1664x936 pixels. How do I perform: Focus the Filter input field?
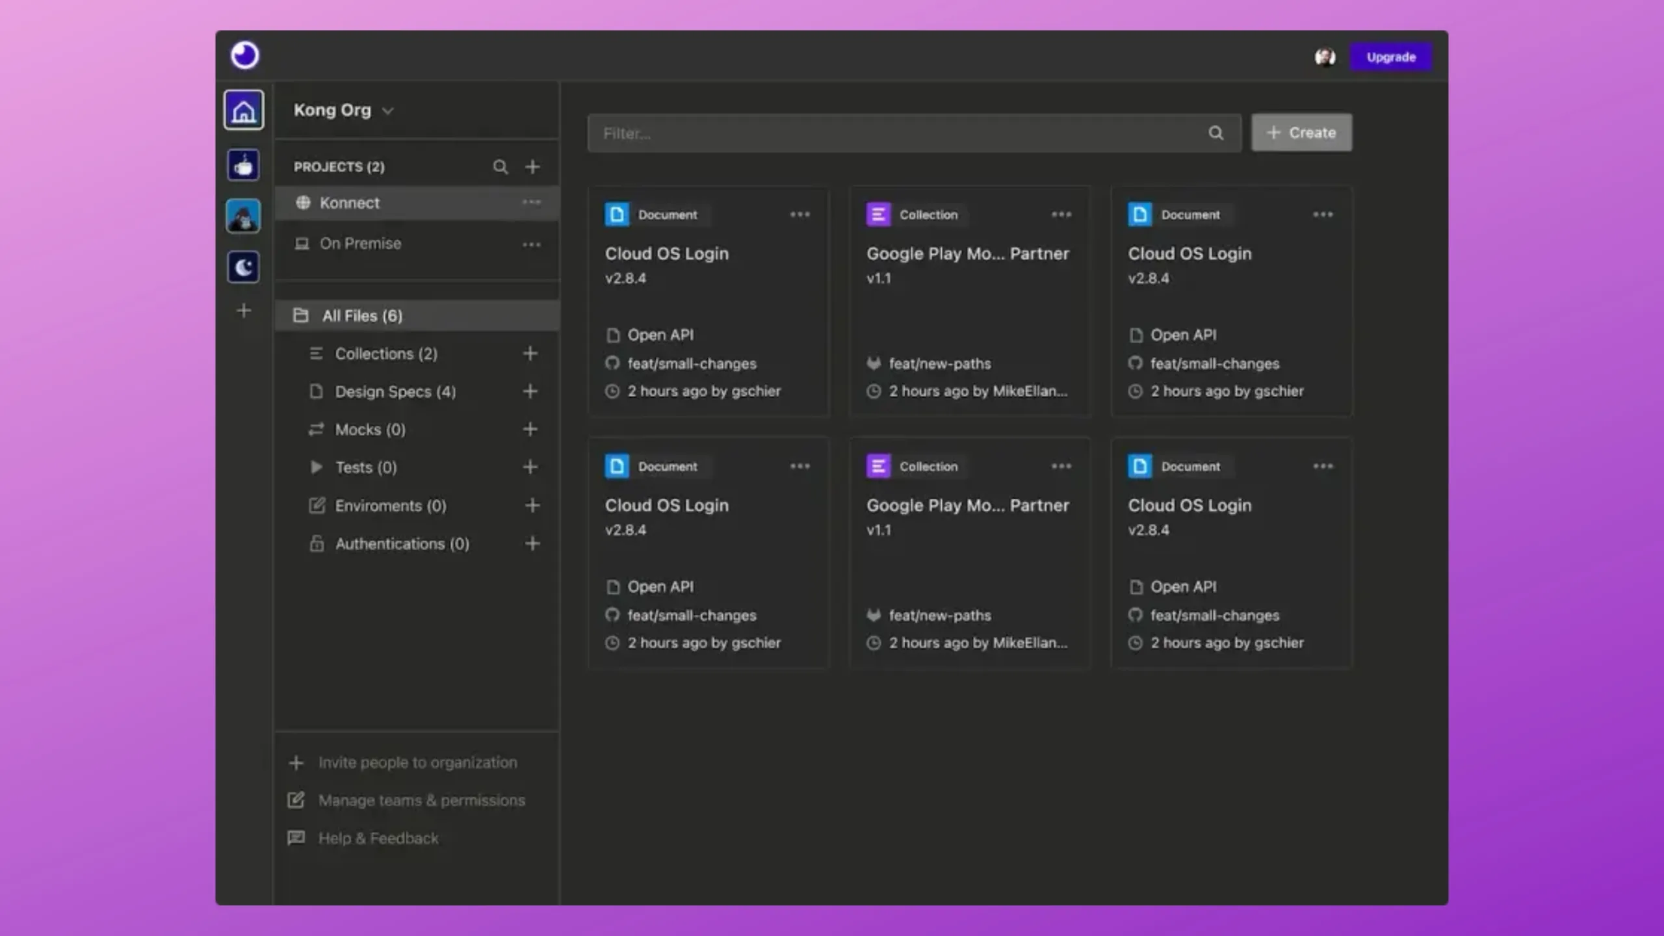[x=914, y=133]
